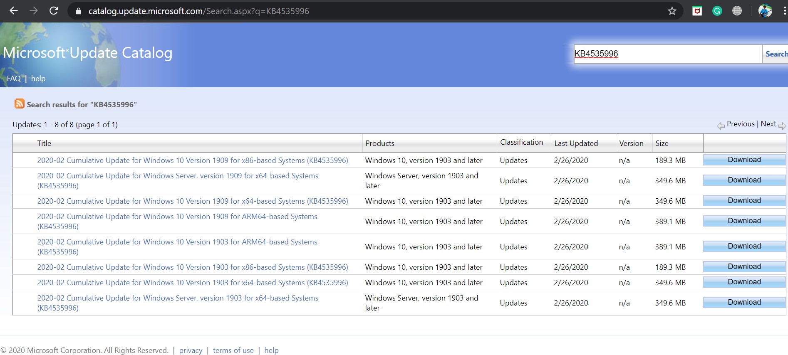Bookmark this page with the star icon
The width and height of the screenshot is (788, 355).
click(x=672, y=11)
